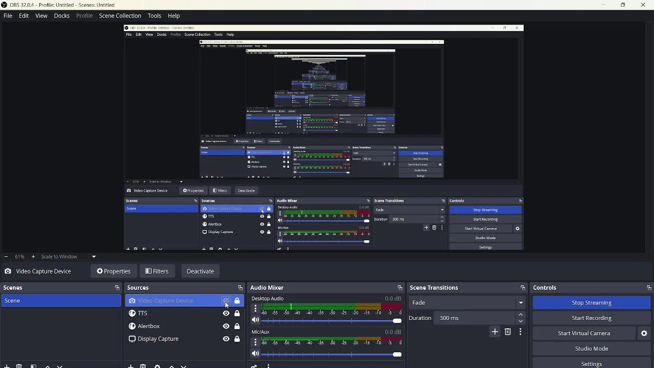Screen dimensions: 654x368
Task: Click the Alertbox browser source globe icon
Action: point(132,326)
